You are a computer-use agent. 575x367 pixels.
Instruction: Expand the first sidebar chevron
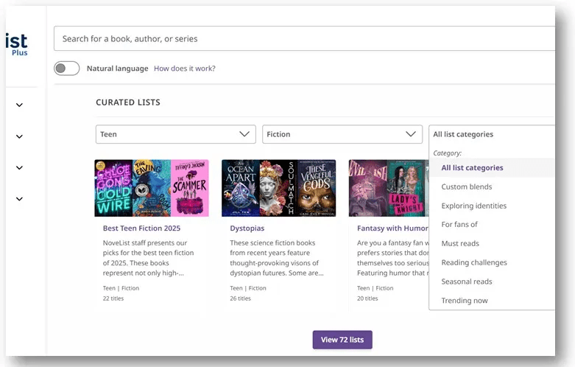coord(19,105)
